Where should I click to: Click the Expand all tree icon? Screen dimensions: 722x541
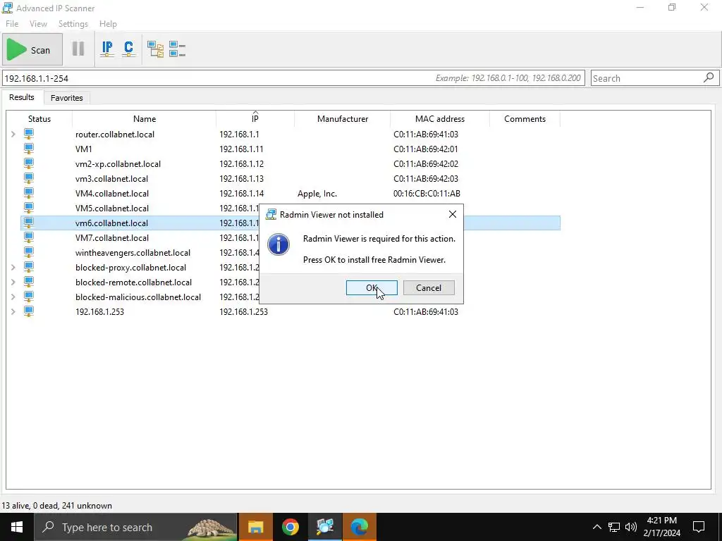coord(155,49)
